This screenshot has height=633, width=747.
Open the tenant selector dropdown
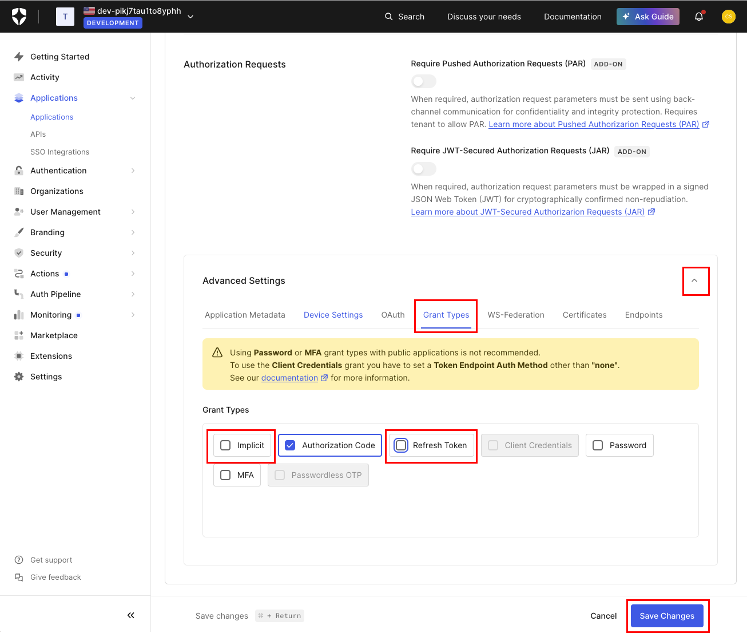[x=190, y=17]
